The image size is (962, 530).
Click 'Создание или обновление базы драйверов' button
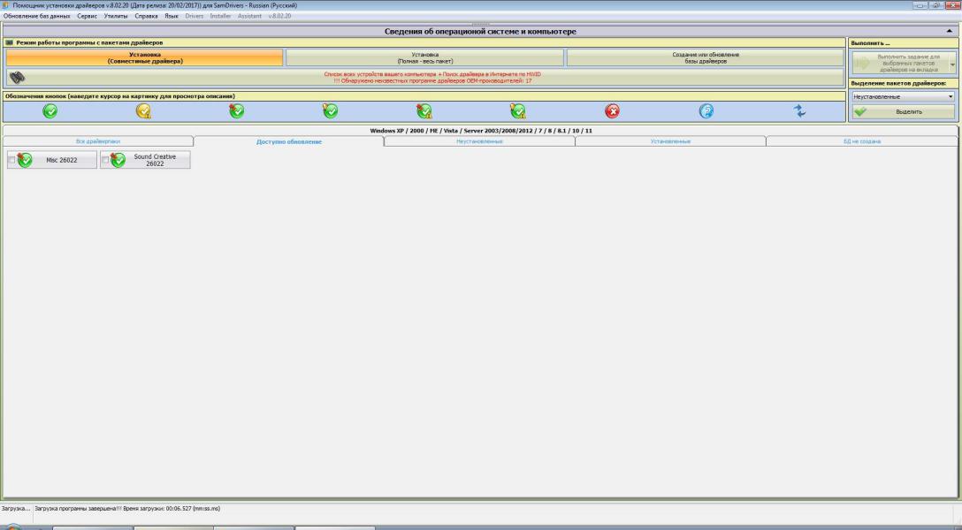tap(706, 57)
